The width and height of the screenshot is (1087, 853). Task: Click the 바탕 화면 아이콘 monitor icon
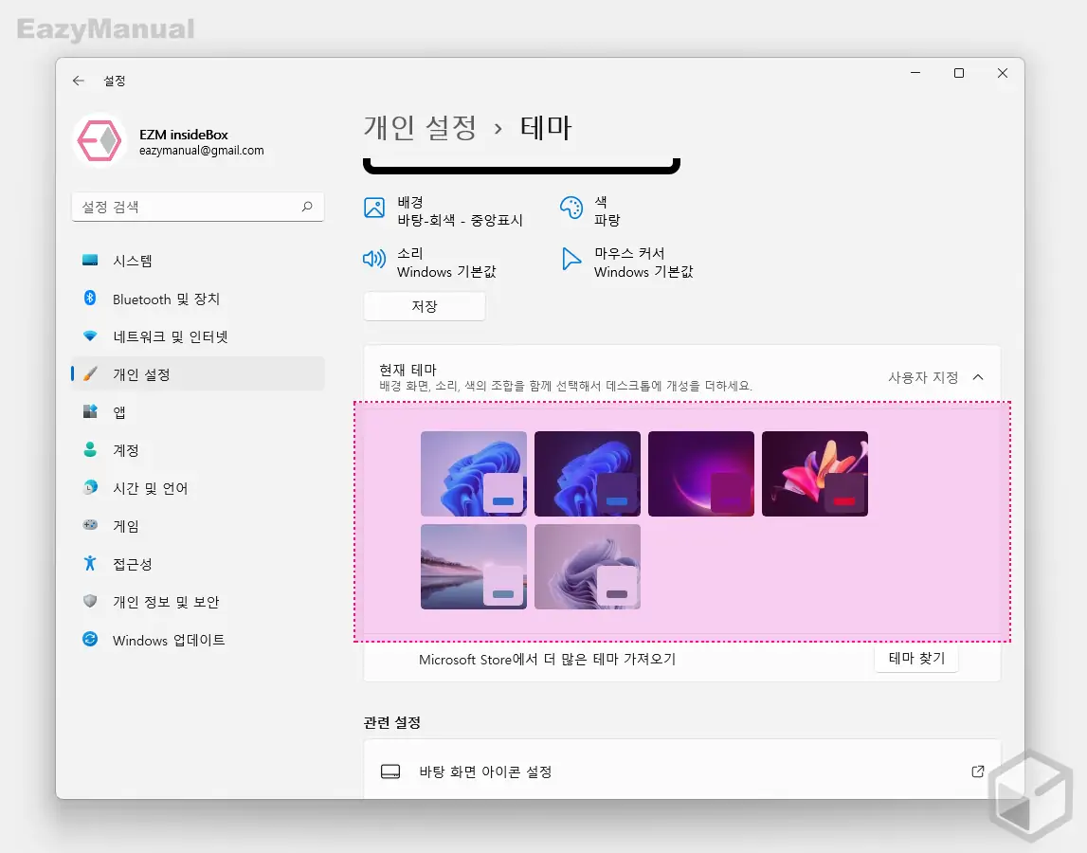coord(390,771)
